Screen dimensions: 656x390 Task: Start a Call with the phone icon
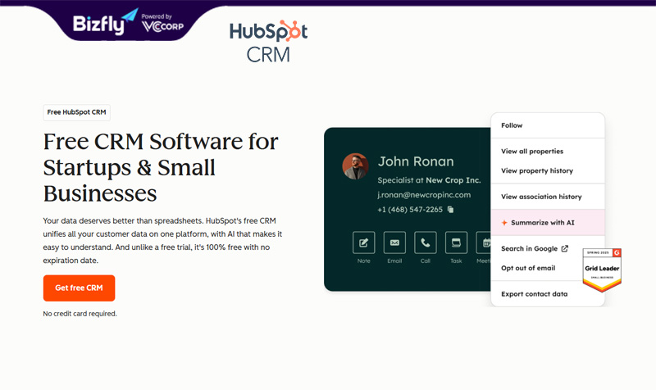426,243
